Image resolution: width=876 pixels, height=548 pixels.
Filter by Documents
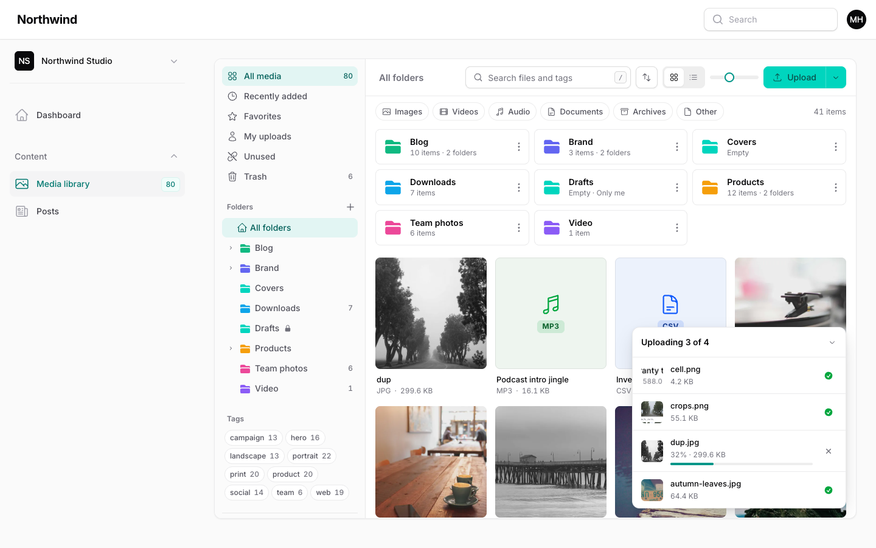click(x=575, y=111)
